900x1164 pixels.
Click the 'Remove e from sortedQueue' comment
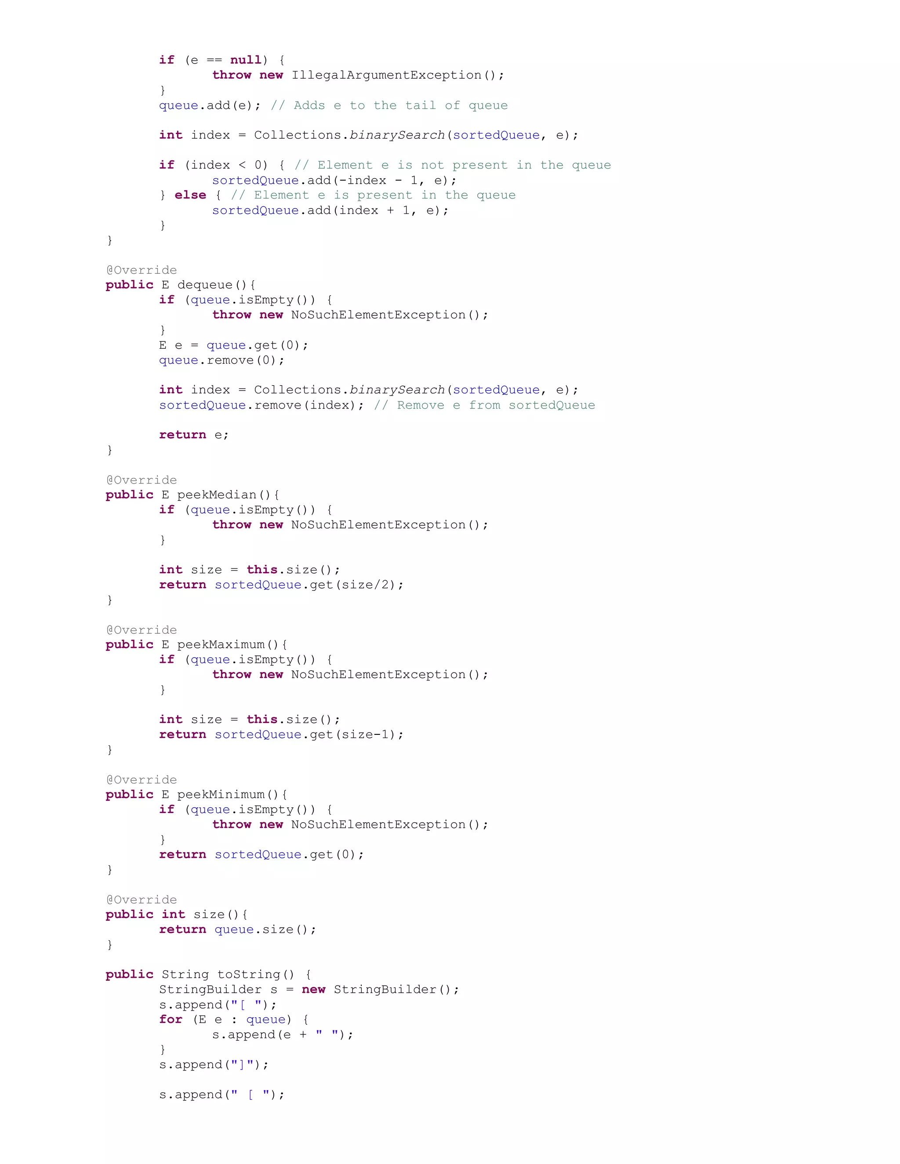click(484, 405)
